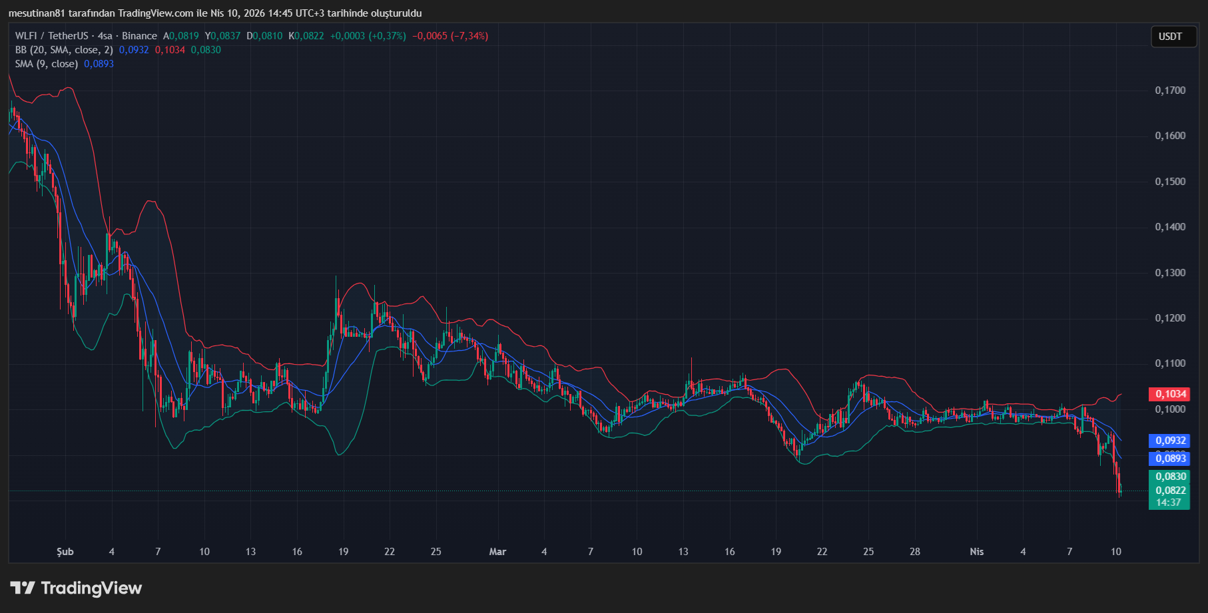Open the WLFI / TetherUS symbol legend
1208x613 pixels.
(x=51, y=36)
